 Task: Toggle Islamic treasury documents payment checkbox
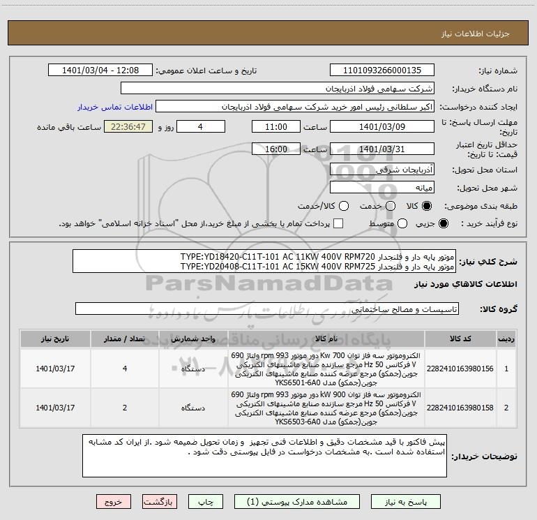pos(338,223)
